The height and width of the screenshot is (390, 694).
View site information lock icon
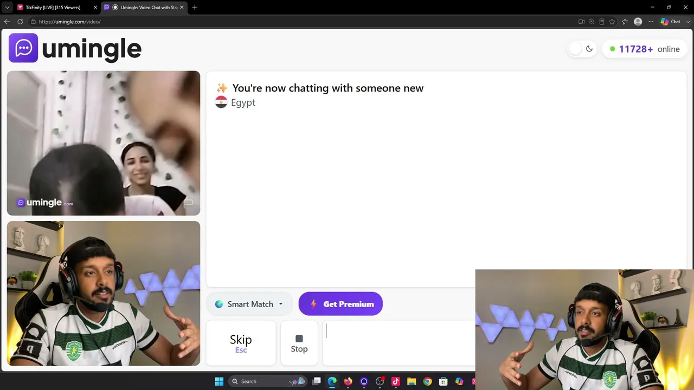tap(33, 22)
